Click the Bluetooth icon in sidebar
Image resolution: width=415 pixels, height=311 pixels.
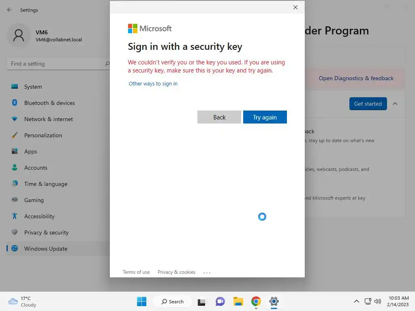[15, 102]
